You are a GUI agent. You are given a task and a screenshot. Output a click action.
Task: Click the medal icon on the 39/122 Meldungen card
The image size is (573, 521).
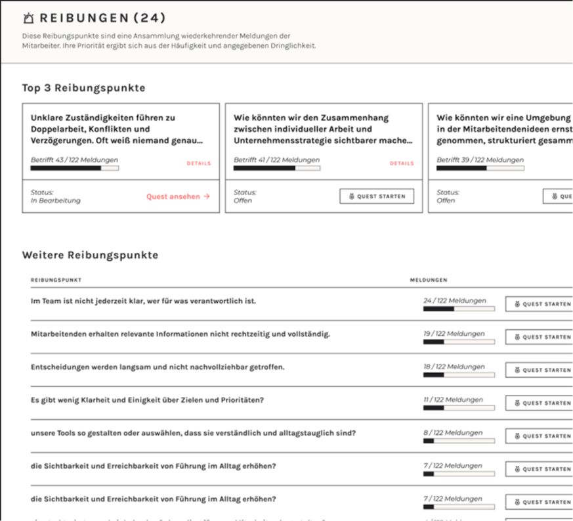(555, 196)
